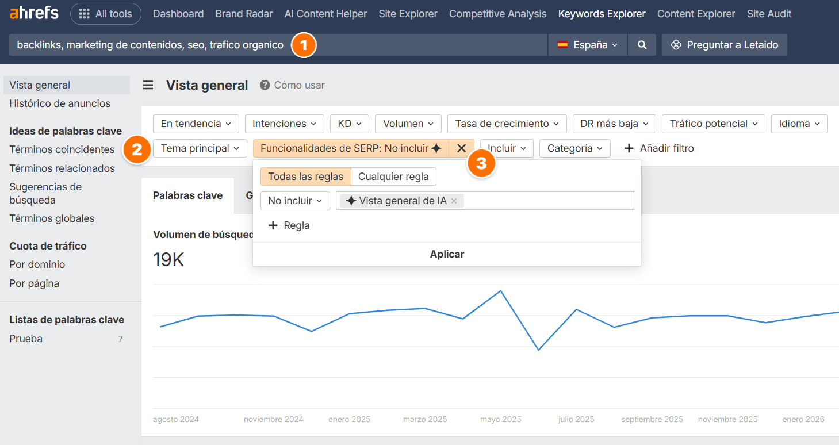Expand Tasa de crecimiento filter
Image resolution: width=839 pixels, height=445 pixels.
(507, 124)
